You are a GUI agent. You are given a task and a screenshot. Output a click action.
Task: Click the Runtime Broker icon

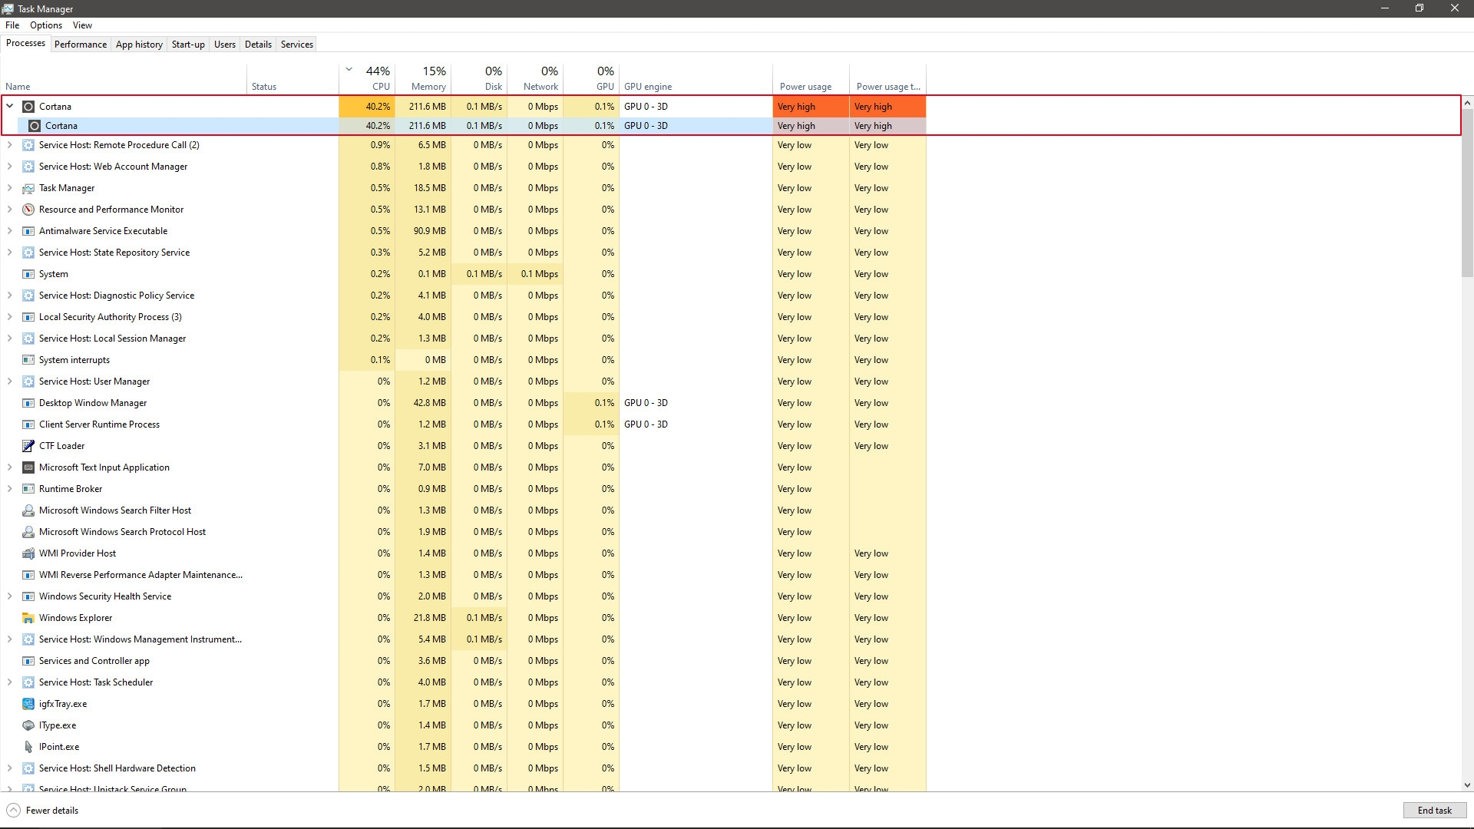(28, 489)
